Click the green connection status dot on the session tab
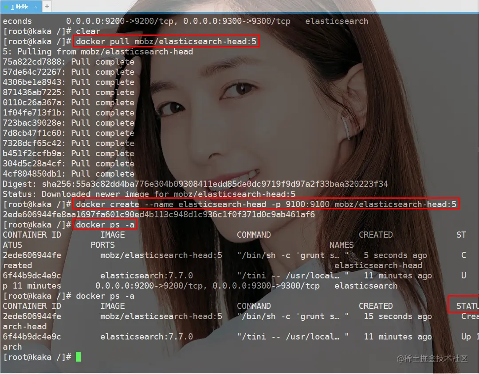The height and width of the screenshot is (374, 479). tap(6, 7)
